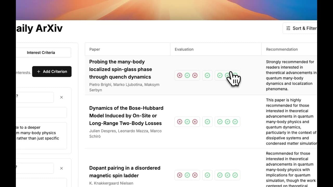Viewport: 333px width, 187px height.
Task: Click the second red X icon in the Bose-Hubbard row
Action: coord(195,122)
